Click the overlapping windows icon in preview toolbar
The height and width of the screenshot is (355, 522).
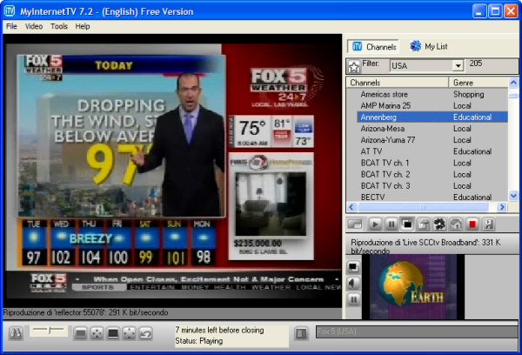click(x=407, y=224)
